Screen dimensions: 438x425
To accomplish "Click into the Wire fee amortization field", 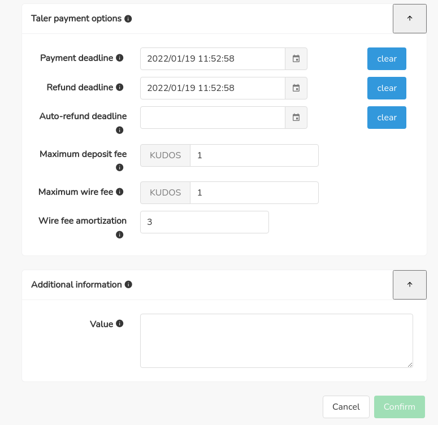I will (x=204, y=222).
